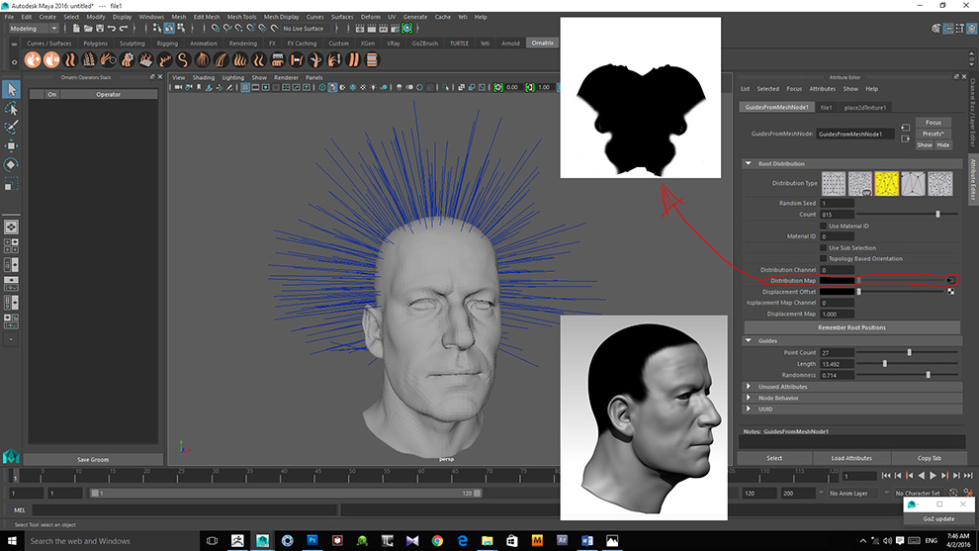The width and height of the screenshot is (979, 551).
Task: Check Topology Based Orientation option
Action: (x=824, y=258)
